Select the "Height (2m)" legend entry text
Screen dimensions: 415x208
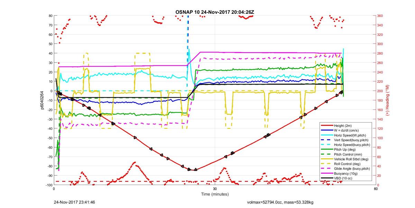coord(343,125)
